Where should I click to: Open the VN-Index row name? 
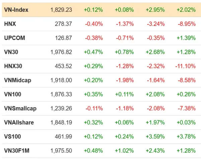[16, 10]
